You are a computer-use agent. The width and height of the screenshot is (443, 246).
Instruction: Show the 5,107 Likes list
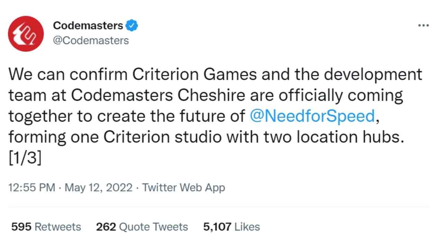click(x=232, y=227)
